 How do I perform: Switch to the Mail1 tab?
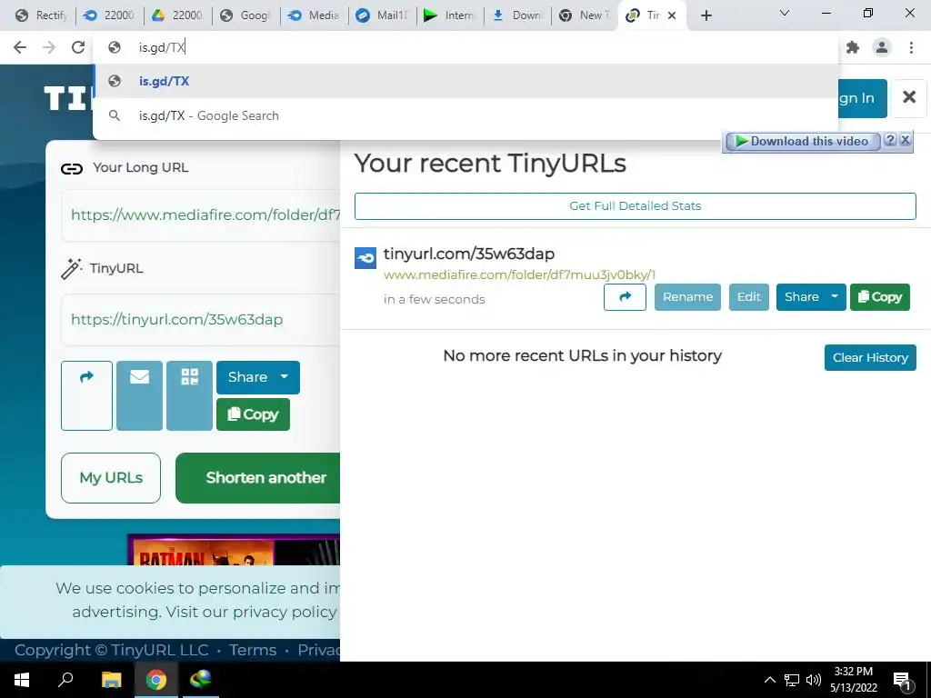(x=383, y=15)
